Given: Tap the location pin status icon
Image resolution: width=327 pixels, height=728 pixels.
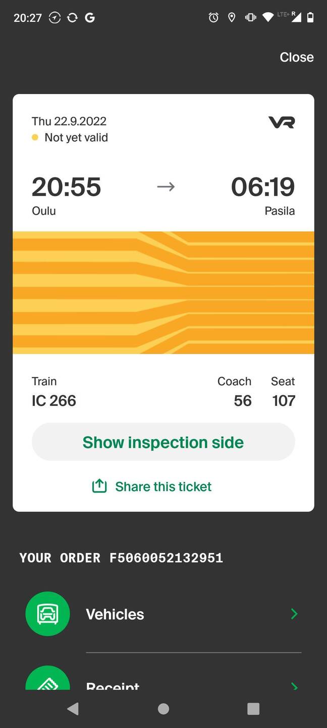Looking at the screenshot, I should click(x=232, y=18).
